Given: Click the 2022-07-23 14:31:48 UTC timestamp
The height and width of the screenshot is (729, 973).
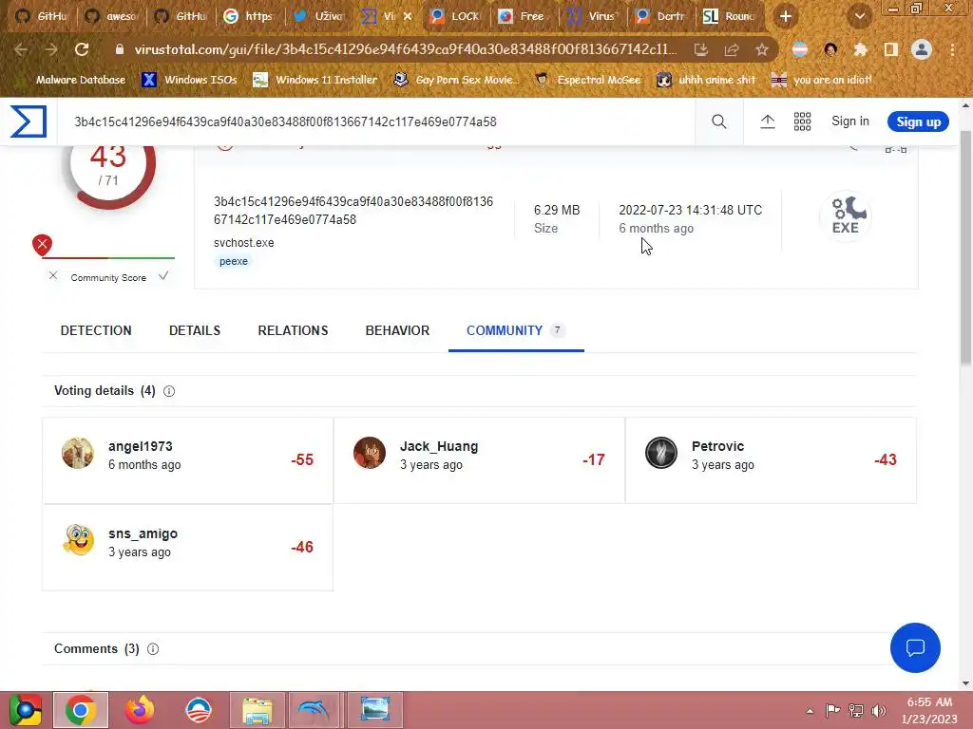Looking at the screenshot, I should [690, 210].
